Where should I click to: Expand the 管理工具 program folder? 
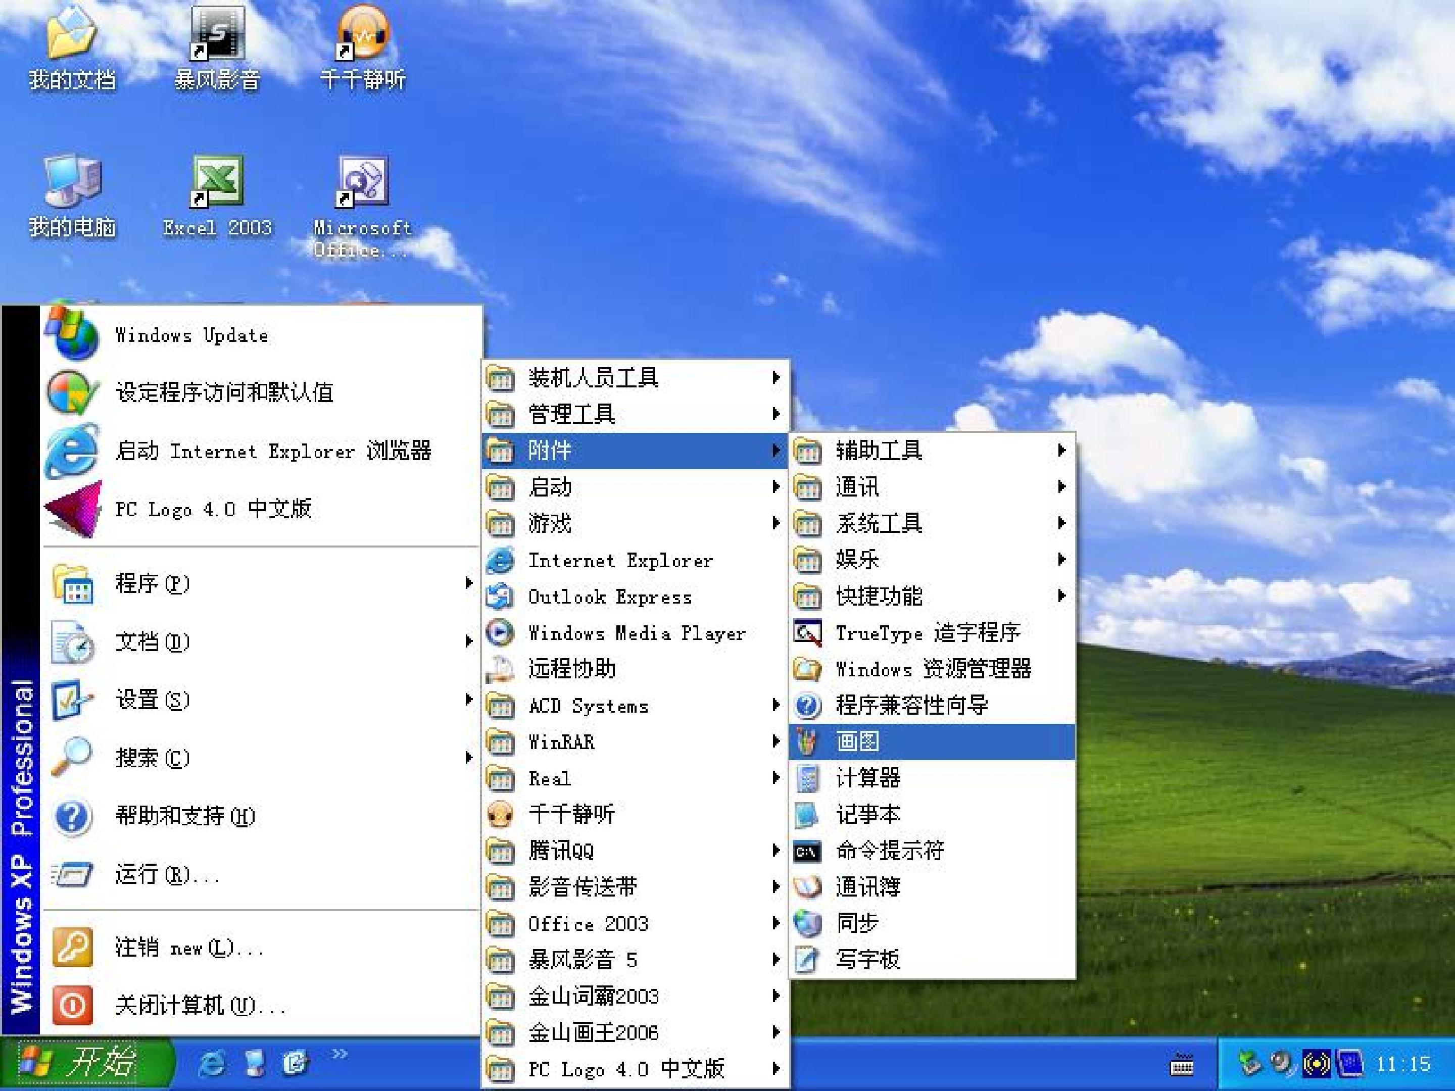click(x=636, y=414)
